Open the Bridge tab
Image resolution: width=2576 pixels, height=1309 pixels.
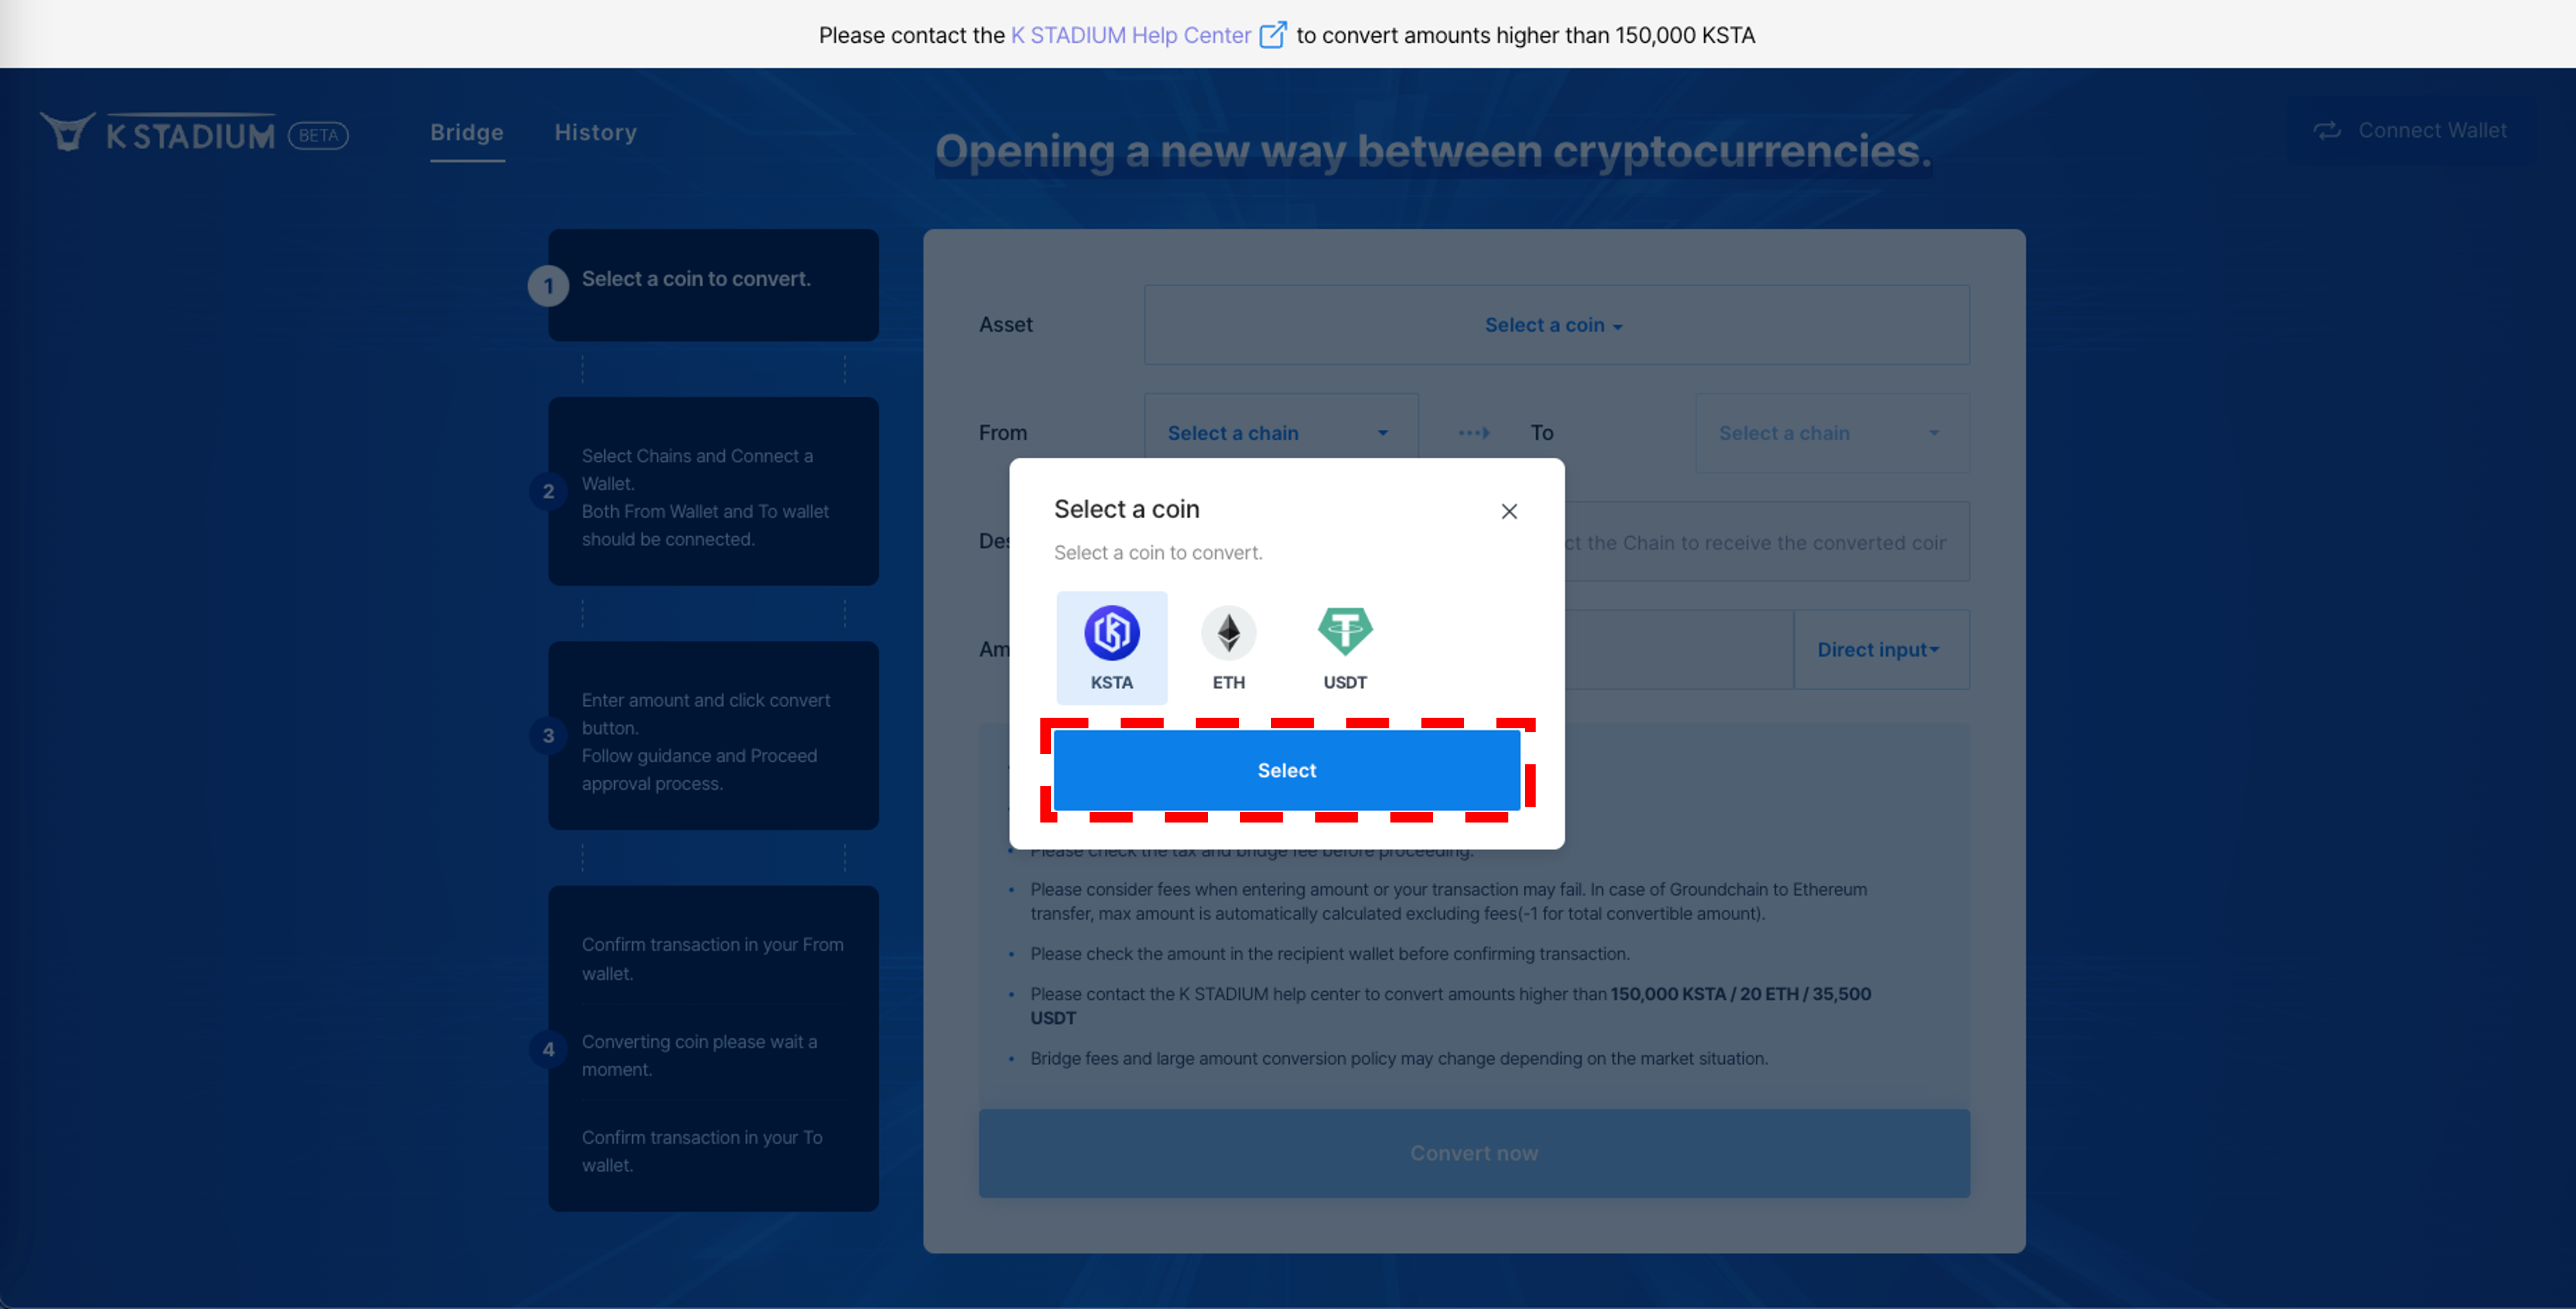pyautogui.click(x=467, y=132)
